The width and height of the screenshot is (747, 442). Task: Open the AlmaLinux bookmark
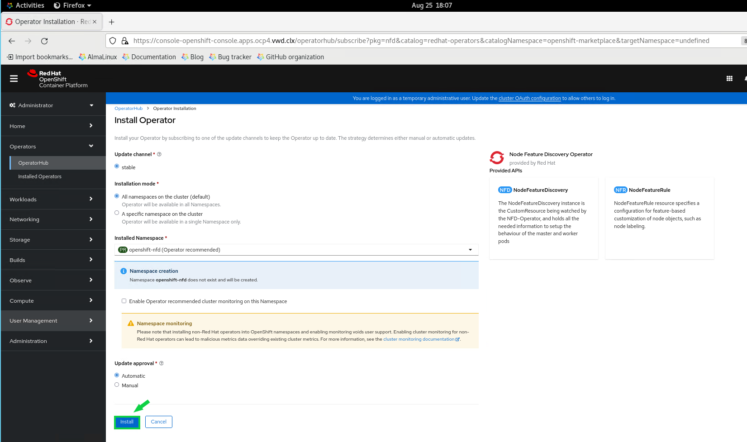98,57
